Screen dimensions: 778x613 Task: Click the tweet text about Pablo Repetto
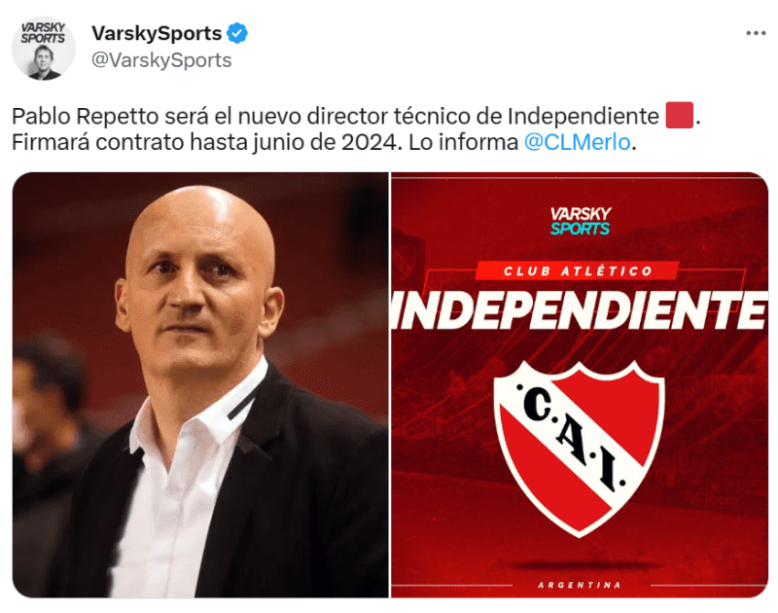(356, 129)
